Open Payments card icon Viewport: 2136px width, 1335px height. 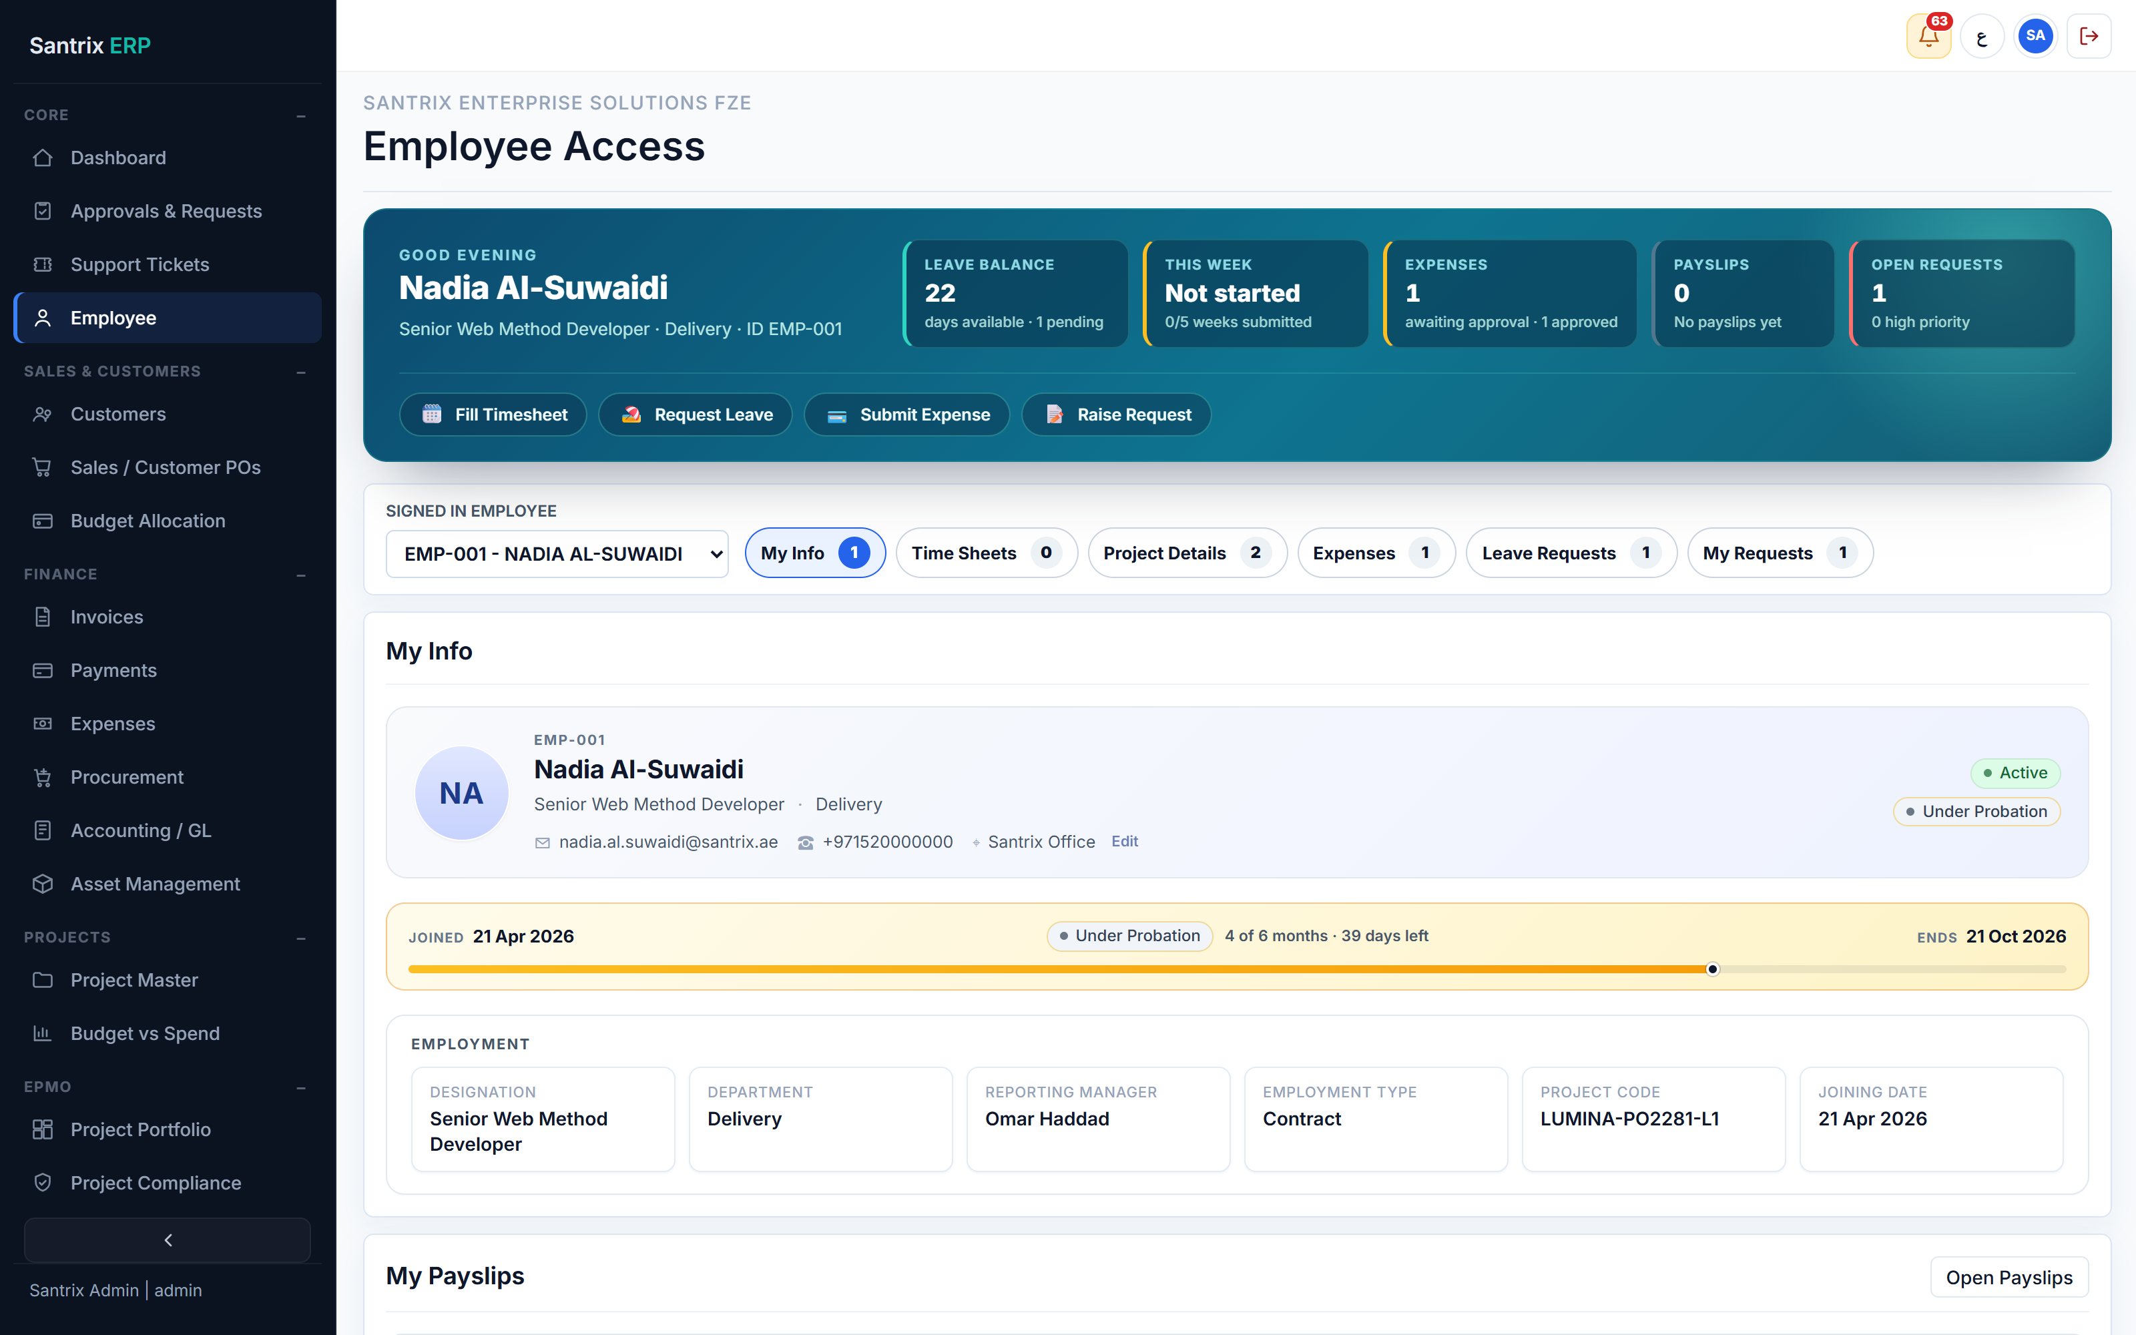tap(42, 670)
